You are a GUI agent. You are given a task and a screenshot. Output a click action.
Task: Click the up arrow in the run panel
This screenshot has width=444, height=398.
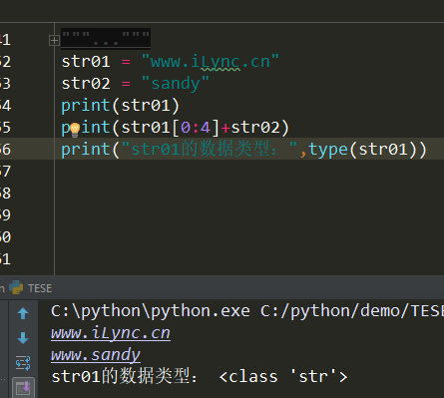[23, 313]
